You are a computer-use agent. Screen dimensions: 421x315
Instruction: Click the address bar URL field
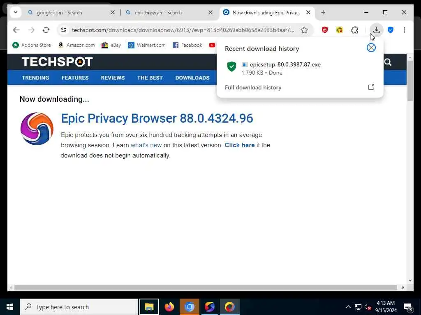(x=183, y=30)
